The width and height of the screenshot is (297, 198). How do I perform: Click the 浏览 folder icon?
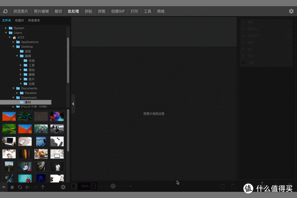(x=21, y=51)
